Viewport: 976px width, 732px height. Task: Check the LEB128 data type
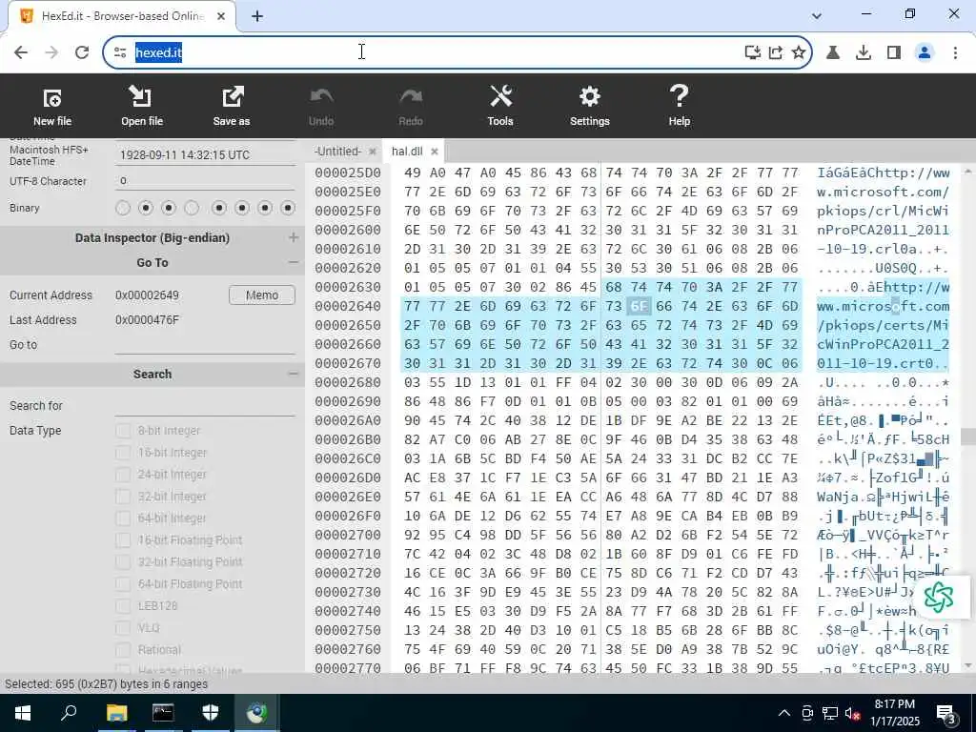click(x=123, y=605)
